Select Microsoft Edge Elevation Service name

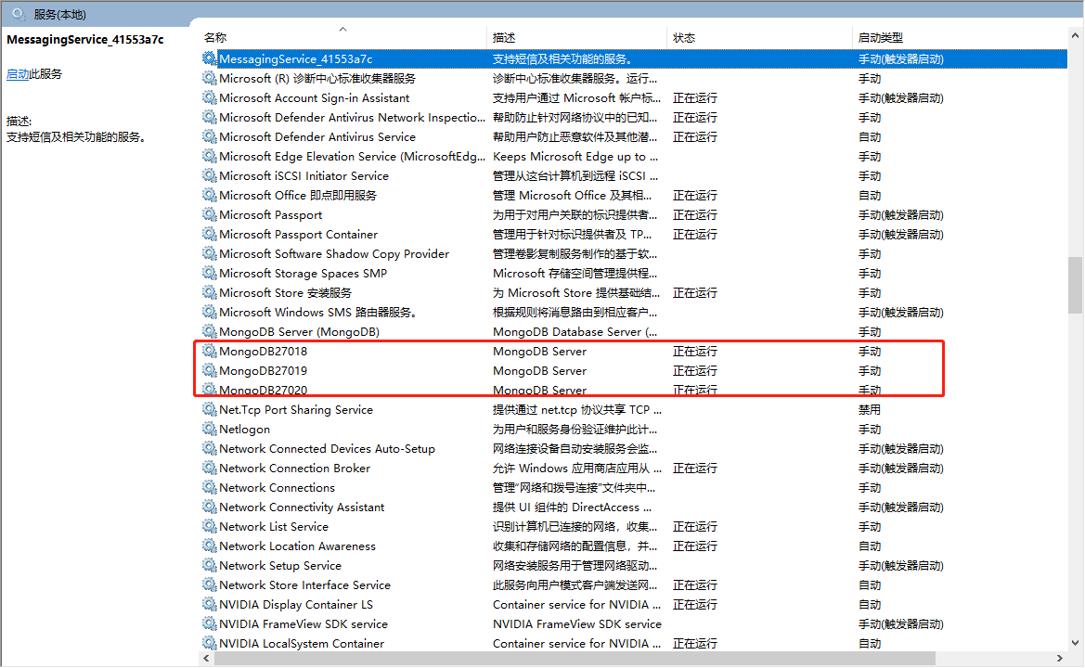click(352, 156)
